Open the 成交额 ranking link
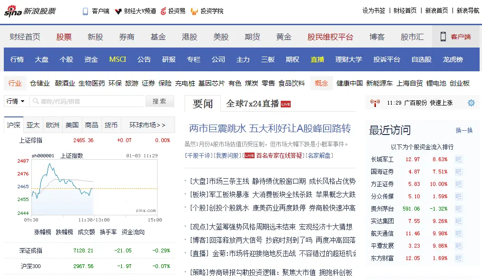Image resolution: width=482 pixels, height=279 pixels. 87,232
